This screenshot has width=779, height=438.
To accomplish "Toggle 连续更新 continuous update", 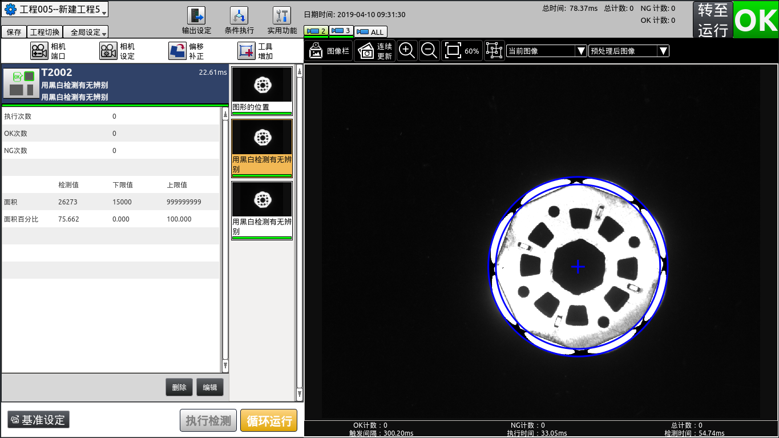I will [x=374, y=51].
